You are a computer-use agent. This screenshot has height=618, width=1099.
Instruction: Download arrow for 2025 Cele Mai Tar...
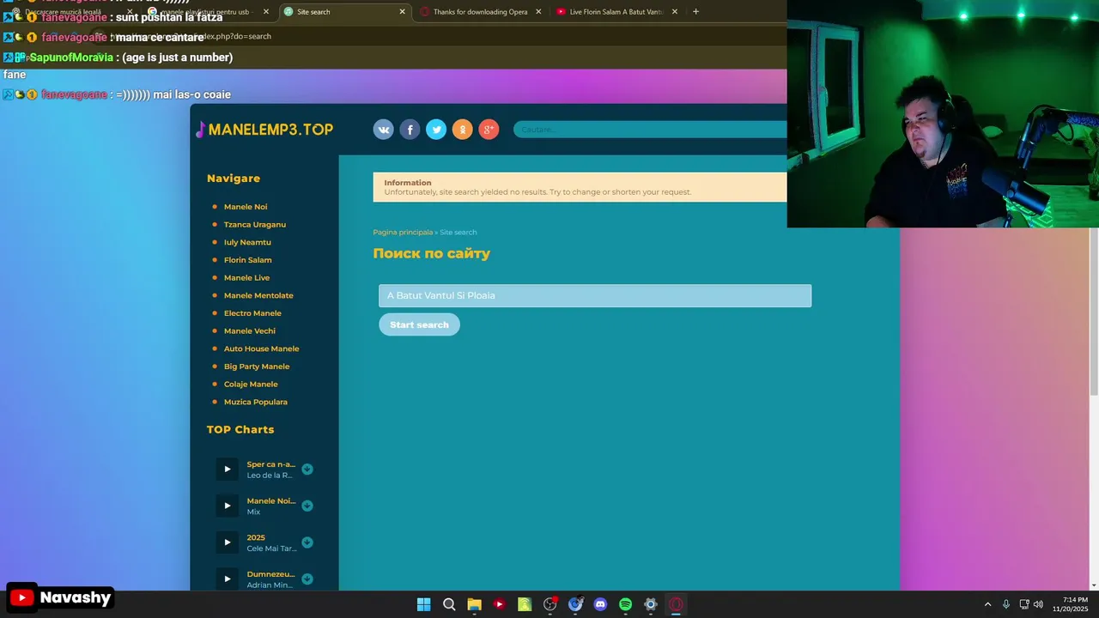[x=307, y=542]
